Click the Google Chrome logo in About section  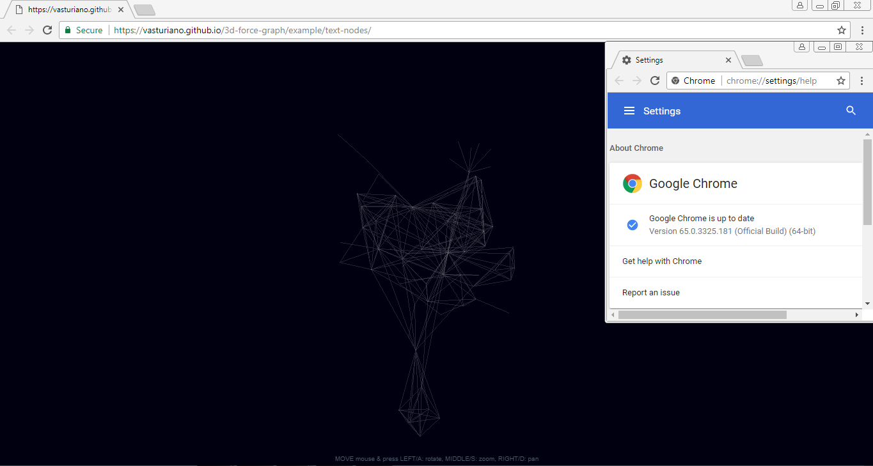tap(632, 183)
